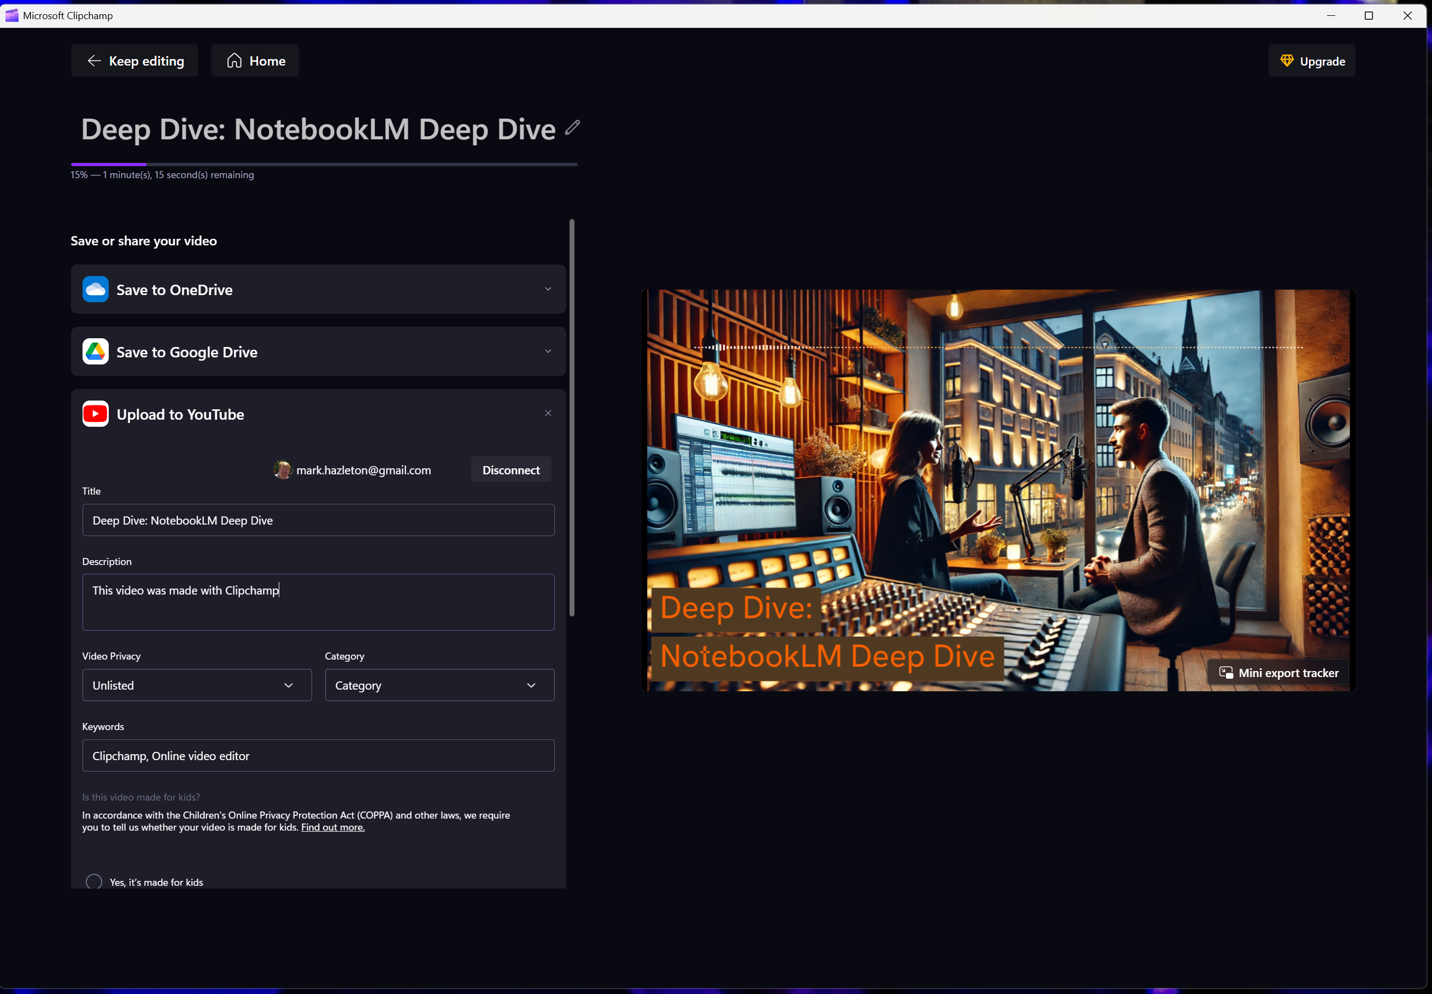
Task: Expand Save to OneDrive chevron
Action: point(548,289)
